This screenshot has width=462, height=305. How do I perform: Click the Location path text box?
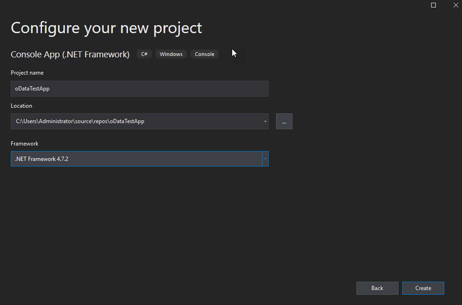(135, 121)
